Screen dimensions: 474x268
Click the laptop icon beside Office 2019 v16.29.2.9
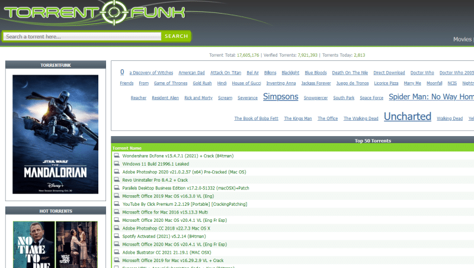point(117,260)
